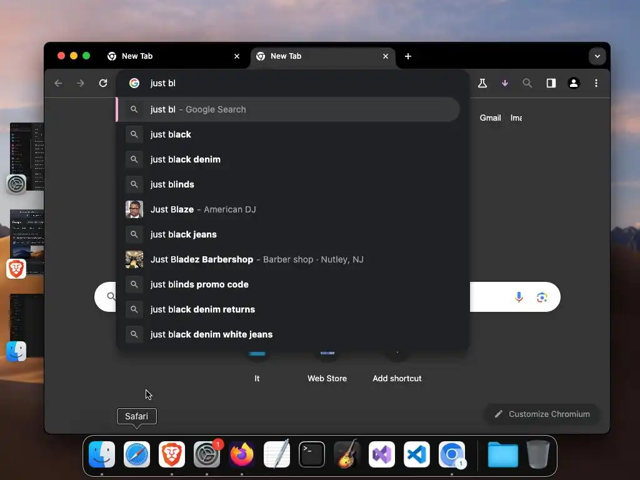Pick the 'just black jeans' suggestion
The height and width of the screenshot is (480, 640).
coord(288,234)
